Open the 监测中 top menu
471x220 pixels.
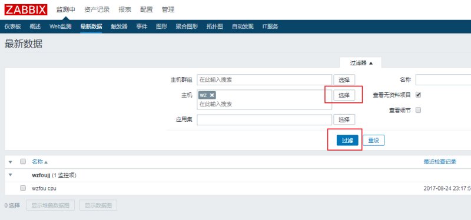pos(66,9)
